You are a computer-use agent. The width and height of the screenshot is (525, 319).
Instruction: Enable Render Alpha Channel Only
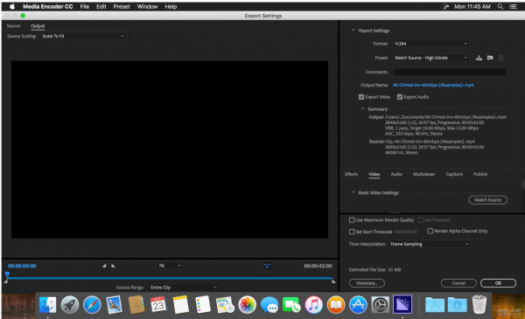click(x=430, y=231)
